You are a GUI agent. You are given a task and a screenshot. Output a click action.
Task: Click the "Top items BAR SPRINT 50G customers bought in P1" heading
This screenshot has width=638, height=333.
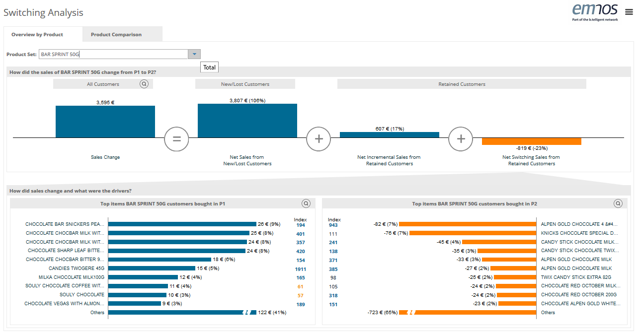[x=163, y=203]
